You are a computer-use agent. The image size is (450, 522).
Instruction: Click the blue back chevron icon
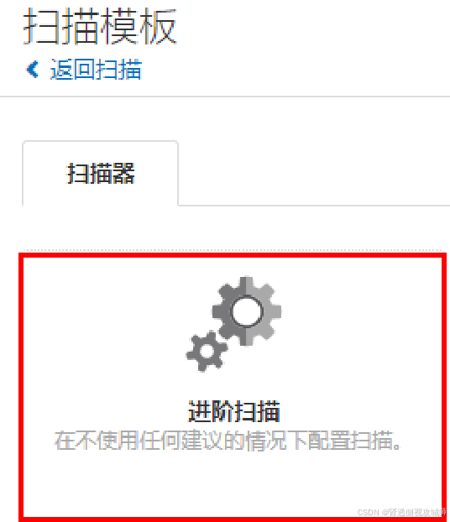33,70
